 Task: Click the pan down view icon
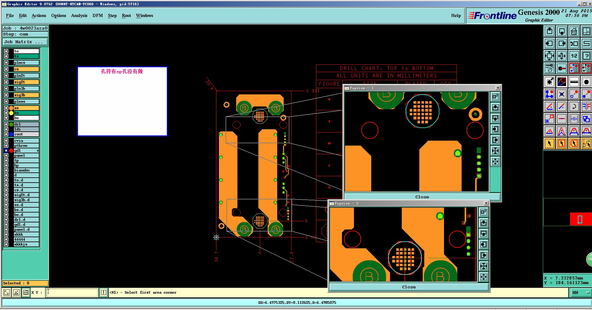click(x=562, y=31)
